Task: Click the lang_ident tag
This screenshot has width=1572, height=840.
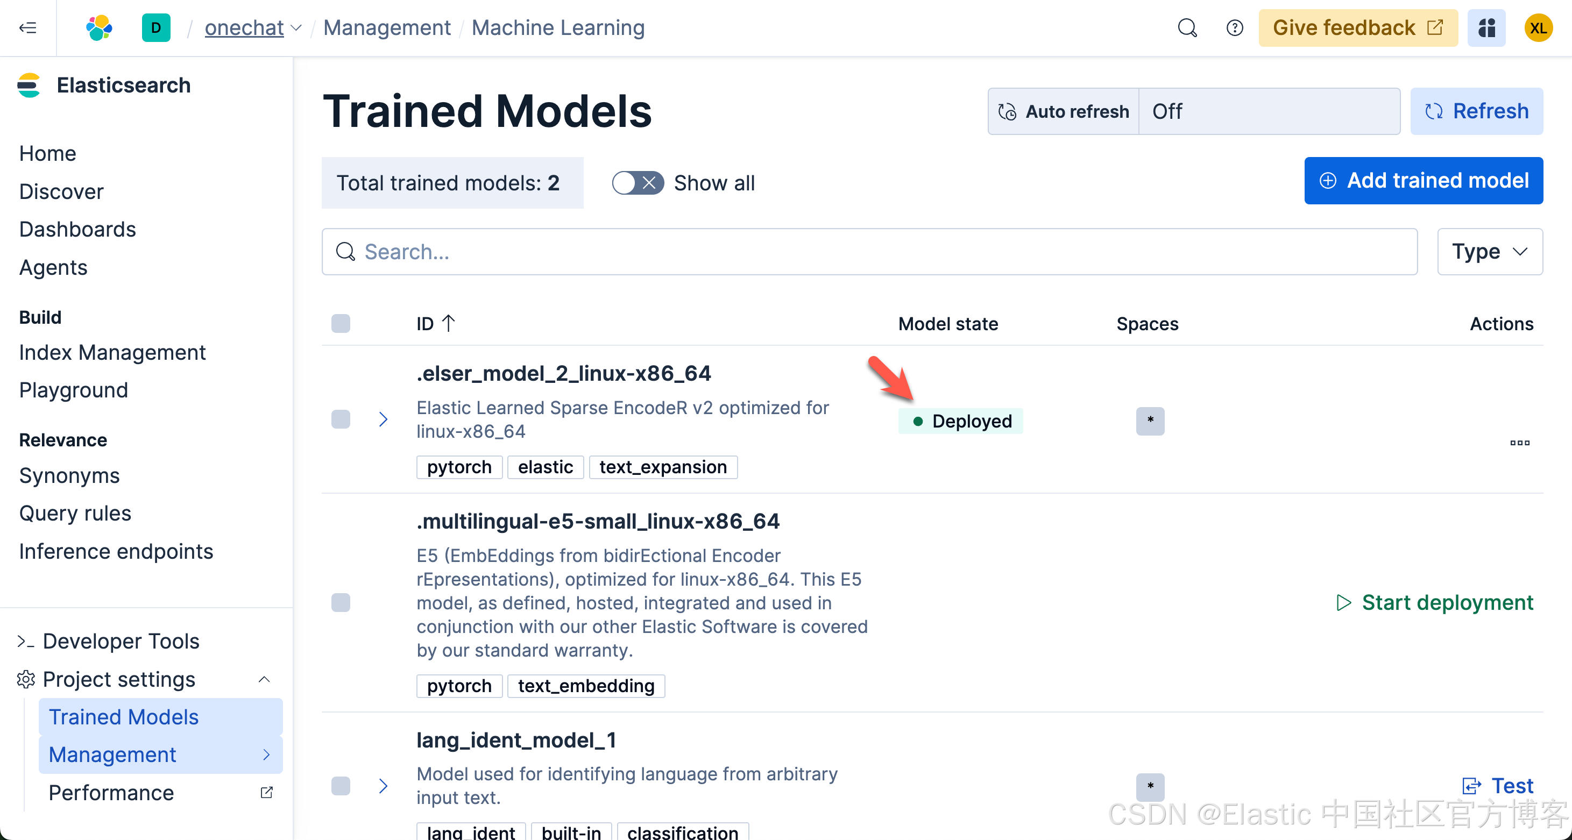Action: point(471,832)
